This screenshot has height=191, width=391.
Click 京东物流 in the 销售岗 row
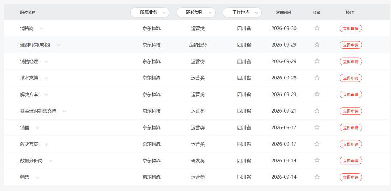coord(152,29)
